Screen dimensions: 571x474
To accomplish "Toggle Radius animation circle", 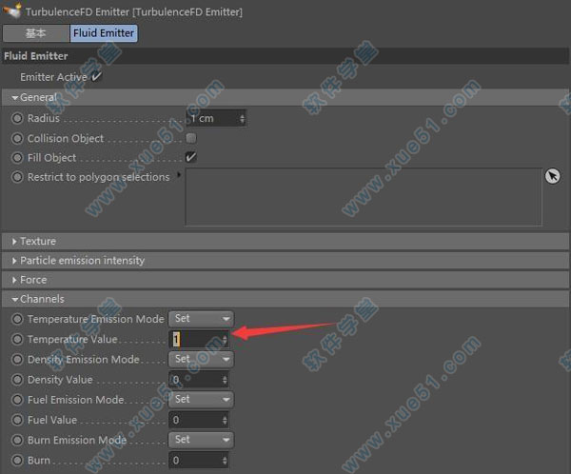I will [x=17, y=118].
